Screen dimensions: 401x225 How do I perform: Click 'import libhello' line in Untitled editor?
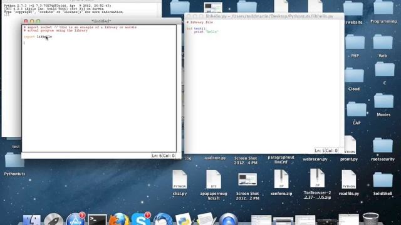tap(38, 37)
